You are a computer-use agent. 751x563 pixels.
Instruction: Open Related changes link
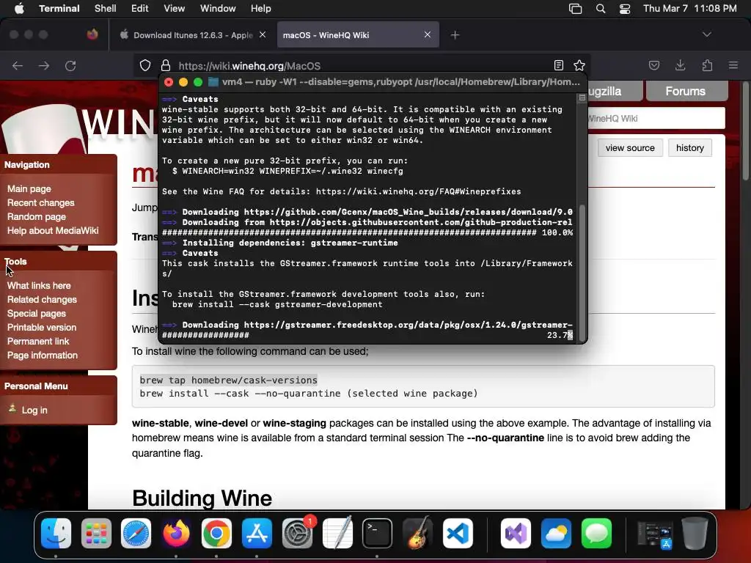42,300
